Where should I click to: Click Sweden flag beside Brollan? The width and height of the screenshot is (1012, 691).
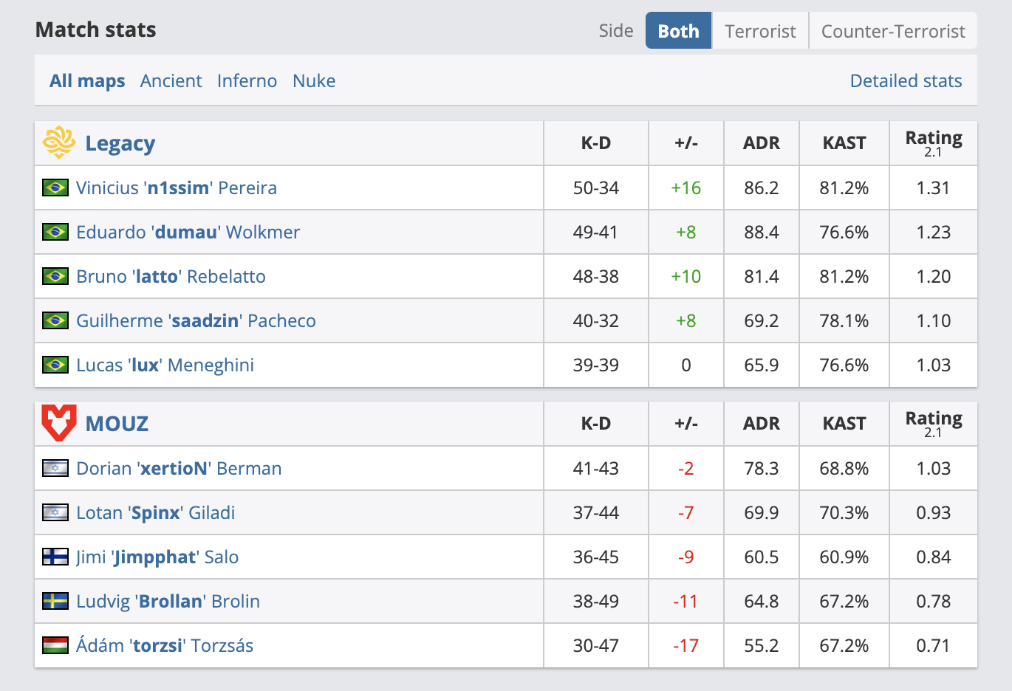coord(55,601)
